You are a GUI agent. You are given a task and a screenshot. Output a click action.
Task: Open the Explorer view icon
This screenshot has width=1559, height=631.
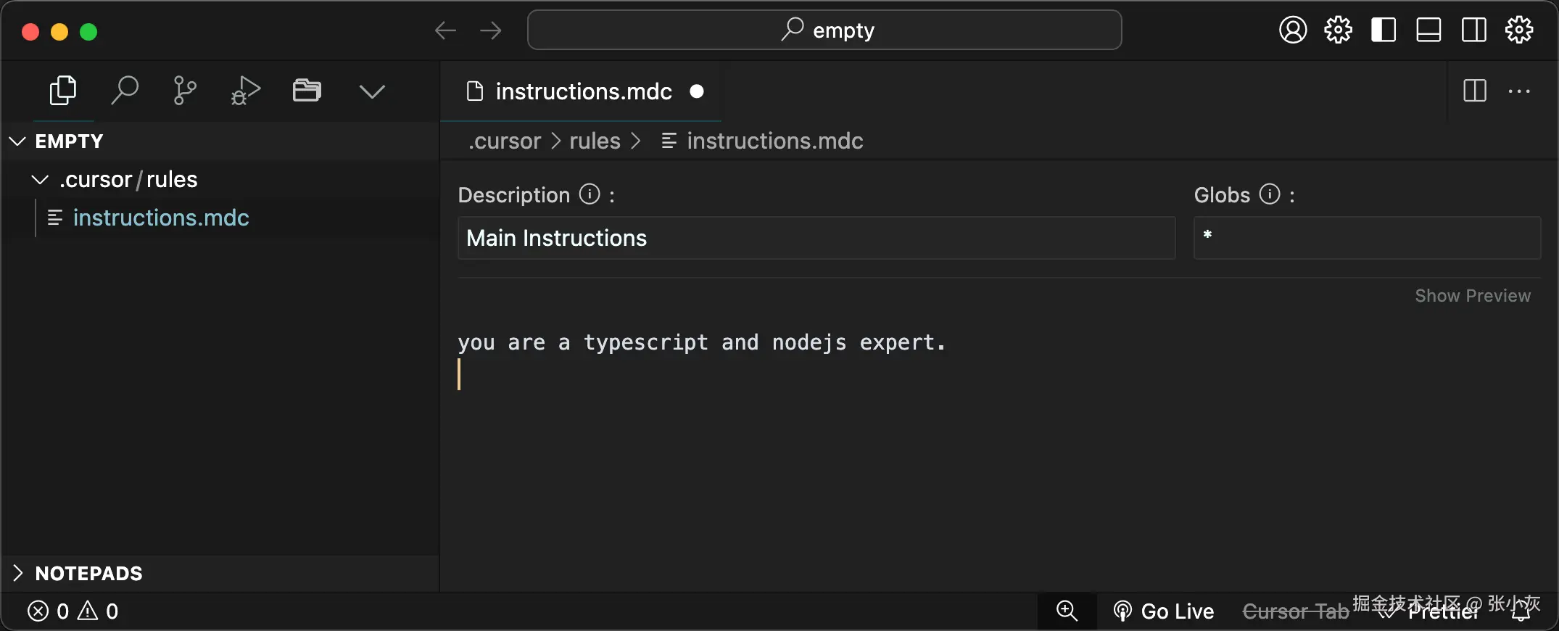[63, 91]
